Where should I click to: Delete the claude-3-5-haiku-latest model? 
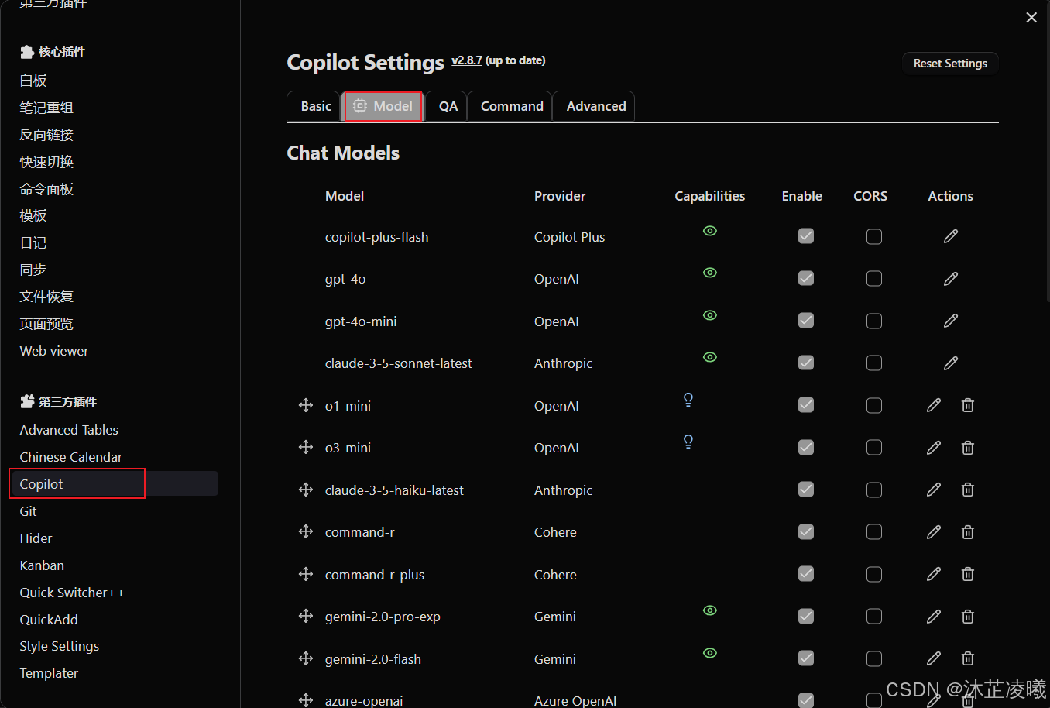click(968, 490)
